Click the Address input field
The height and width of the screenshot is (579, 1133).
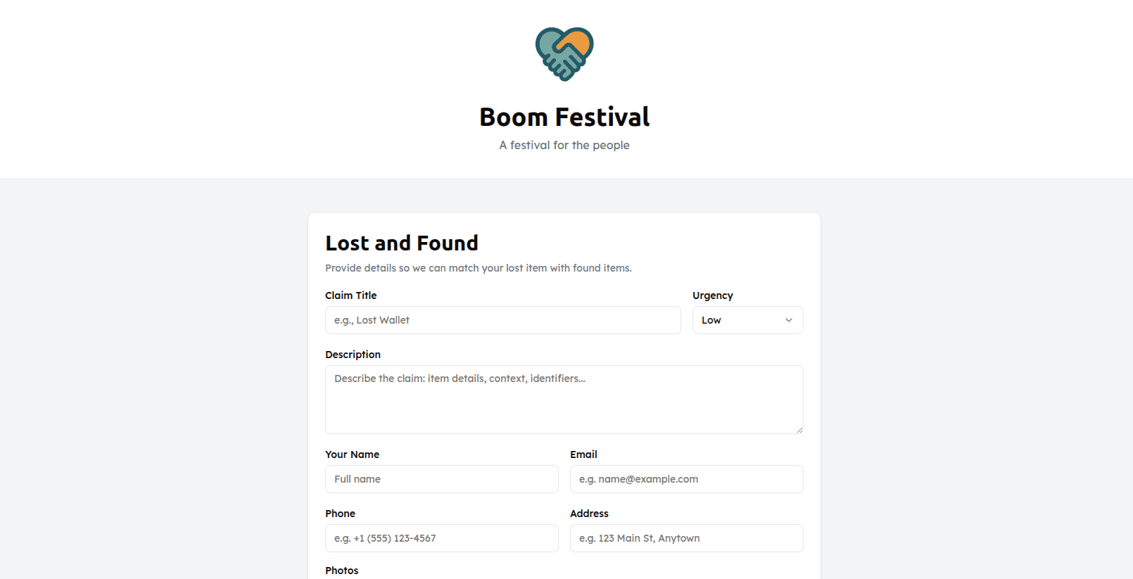pyautogui.click(x=686, y=538)
